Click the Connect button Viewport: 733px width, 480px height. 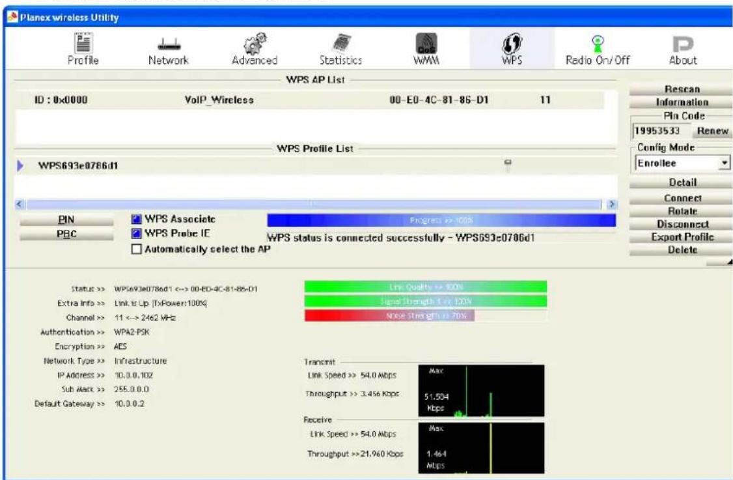(x=682, y=199)
